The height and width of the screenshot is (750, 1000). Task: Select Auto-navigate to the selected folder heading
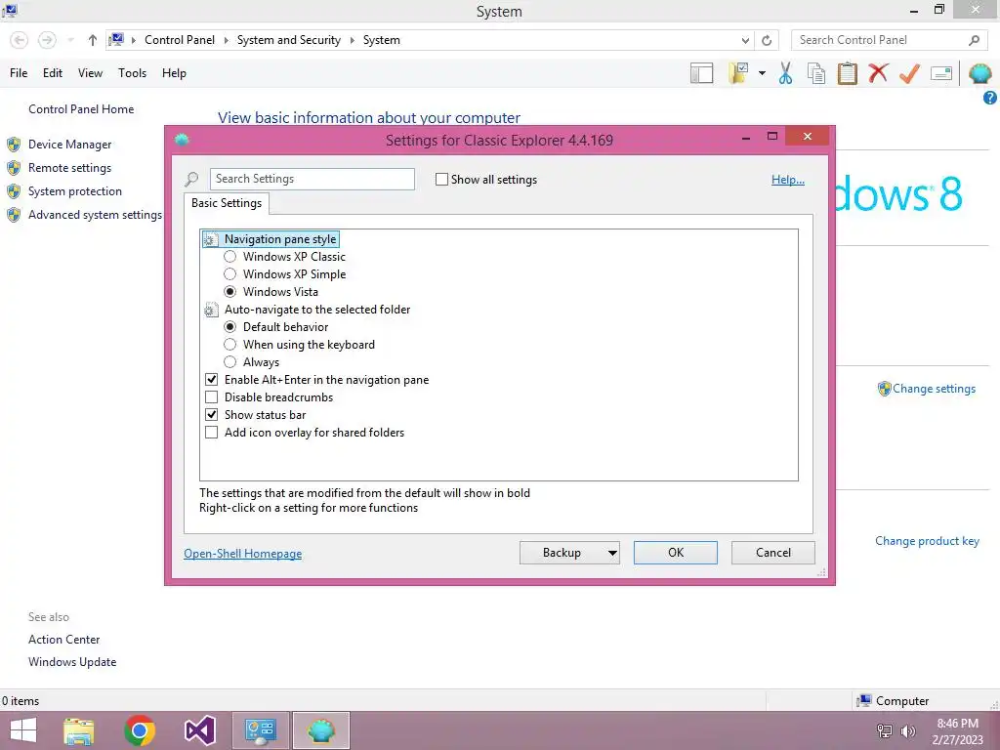pyautogui.click(x=317, y=310)
